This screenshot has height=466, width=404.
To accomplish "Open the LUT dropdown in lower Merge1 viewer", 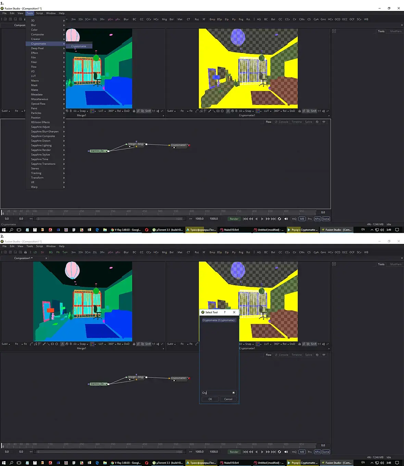I will 102,344.
